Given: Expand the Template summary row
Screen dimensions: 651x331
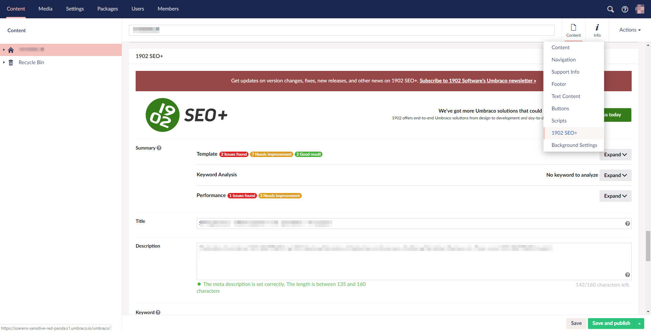Looking at the screenshot, I should pos(615,155).
